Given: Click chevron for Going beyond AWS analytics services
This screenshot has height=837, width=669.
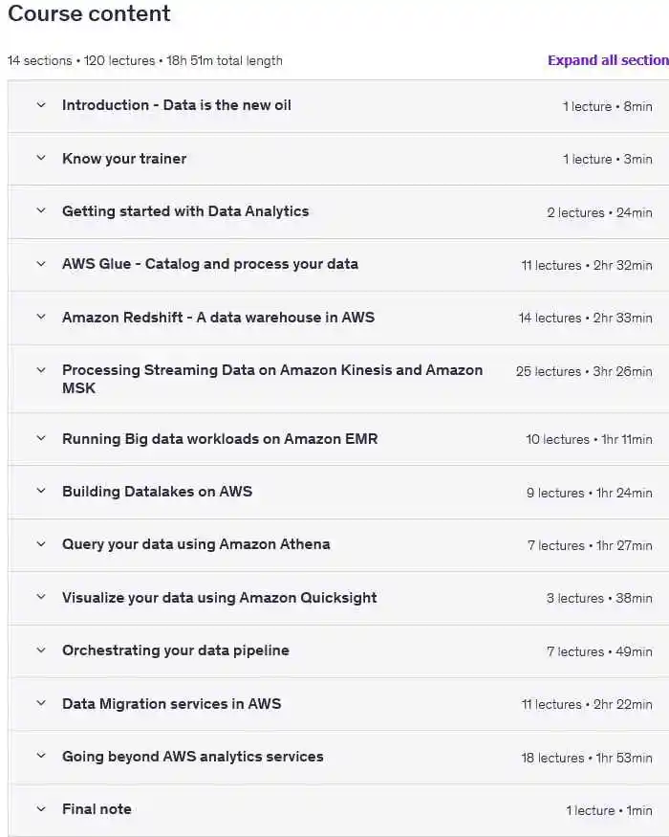Looking at the screenshot, I should [x=41, y=757].
